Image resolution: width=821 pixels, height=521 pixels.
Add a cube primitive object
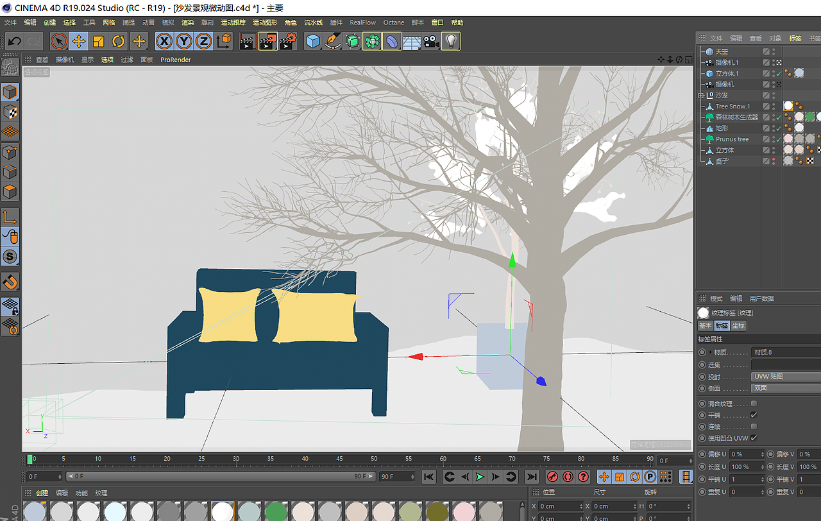point(313,41)
